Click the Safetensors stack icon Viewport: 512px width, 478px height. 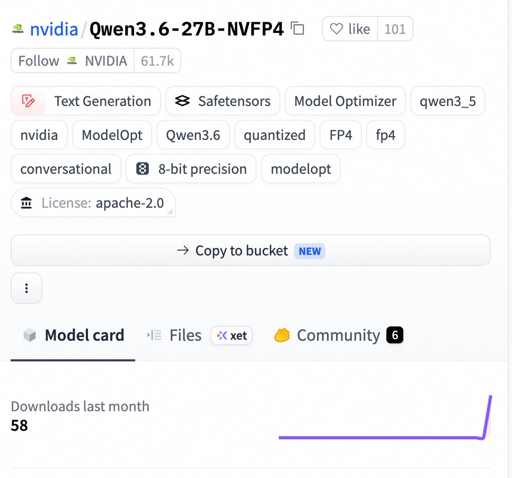(182, 101)
